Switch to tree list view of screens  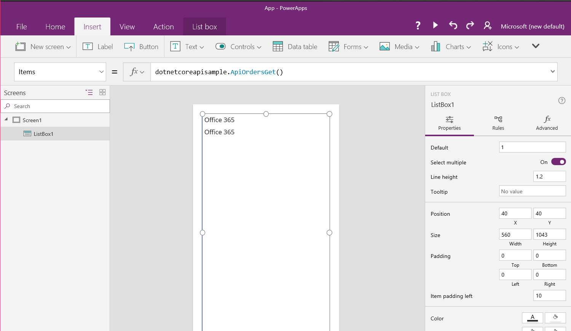[89, 92]
